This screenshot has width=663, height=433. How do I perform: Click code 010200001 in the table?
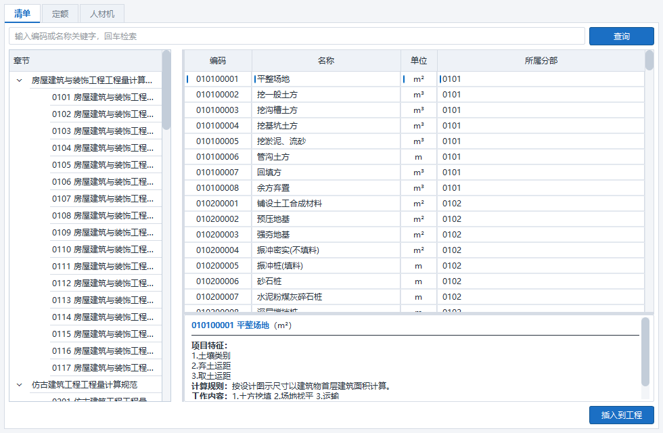[217, 204]
